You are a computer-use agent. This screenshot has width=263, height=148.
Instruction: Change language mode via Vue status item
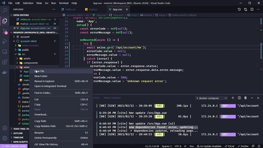pyautogui.click(x=191, y=146)
